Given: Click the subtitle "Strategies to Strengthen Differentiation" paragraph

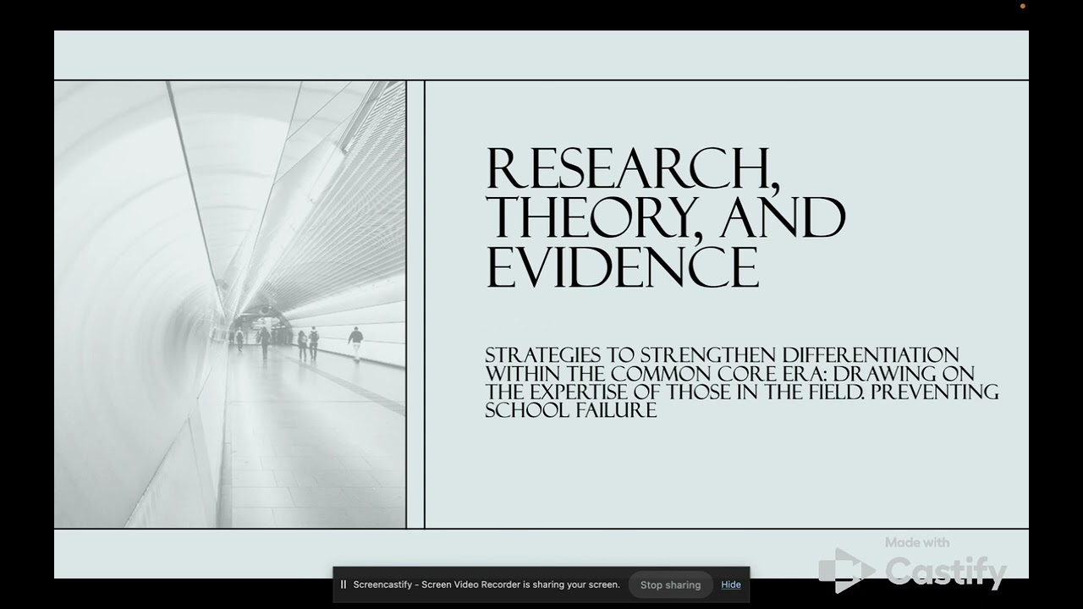Looking at the screenshot, I should click(x=742, y=382).
